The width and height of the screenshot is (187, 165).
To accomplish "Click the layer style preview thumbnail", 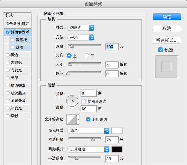I will (x=166, y=67).
